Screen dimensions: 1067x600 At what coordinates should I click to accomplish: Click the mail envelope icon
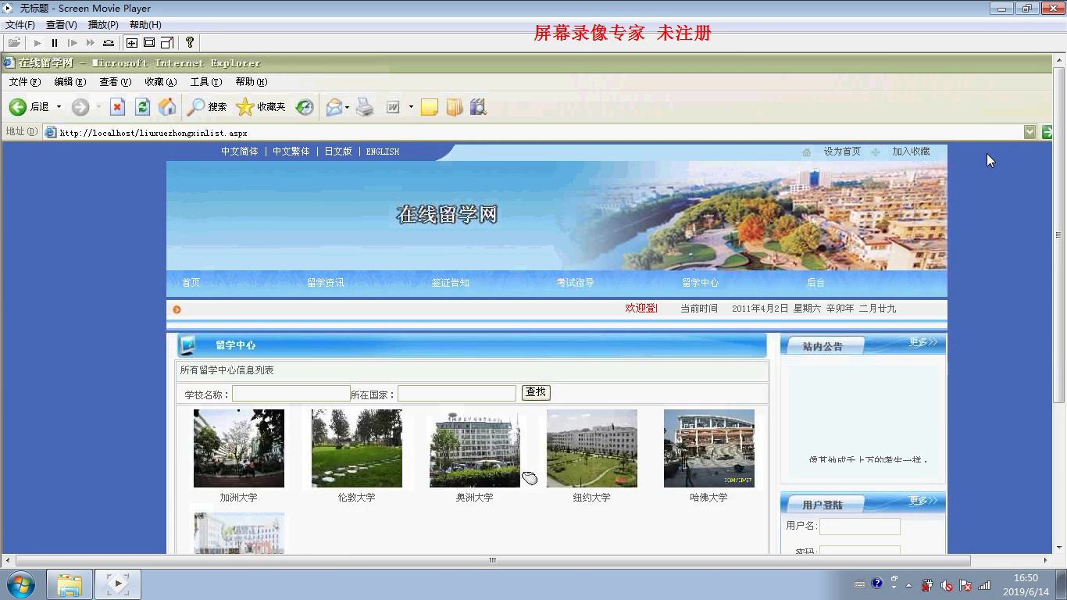[334, 107]
